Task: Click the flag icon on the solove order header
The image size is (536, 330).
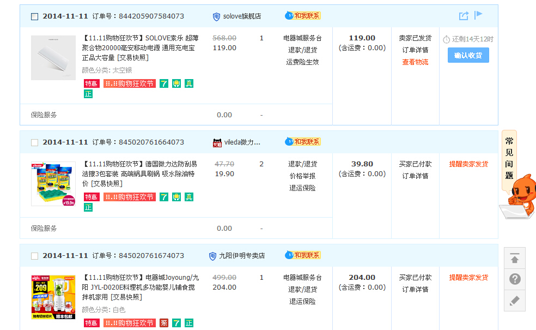Action: coord(478,15)
